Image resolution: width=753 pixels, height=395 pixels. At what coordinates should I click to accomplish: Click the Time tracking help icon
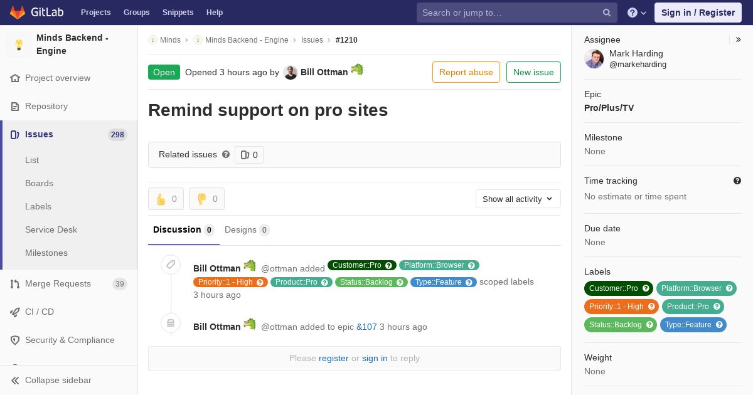point(737,181)
